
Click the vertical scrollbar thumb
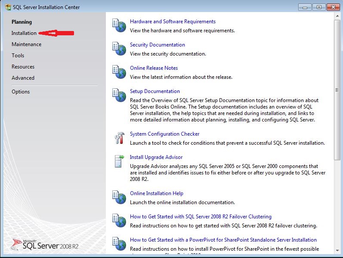point(337,90)
